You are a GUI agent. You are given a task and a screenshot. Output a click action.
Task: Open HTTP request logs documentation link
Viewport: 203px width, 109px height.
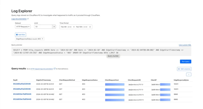point(42,69)
